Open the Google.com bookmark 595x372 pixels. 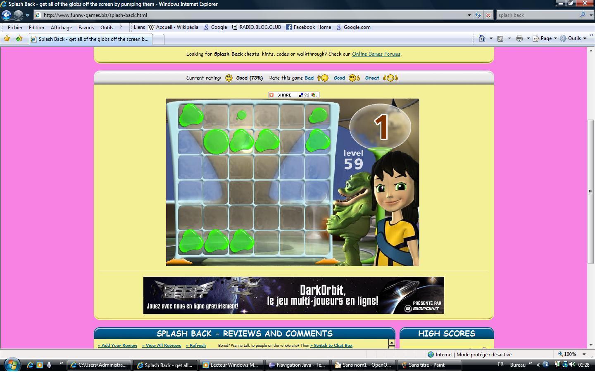click(x=353, y=27)
